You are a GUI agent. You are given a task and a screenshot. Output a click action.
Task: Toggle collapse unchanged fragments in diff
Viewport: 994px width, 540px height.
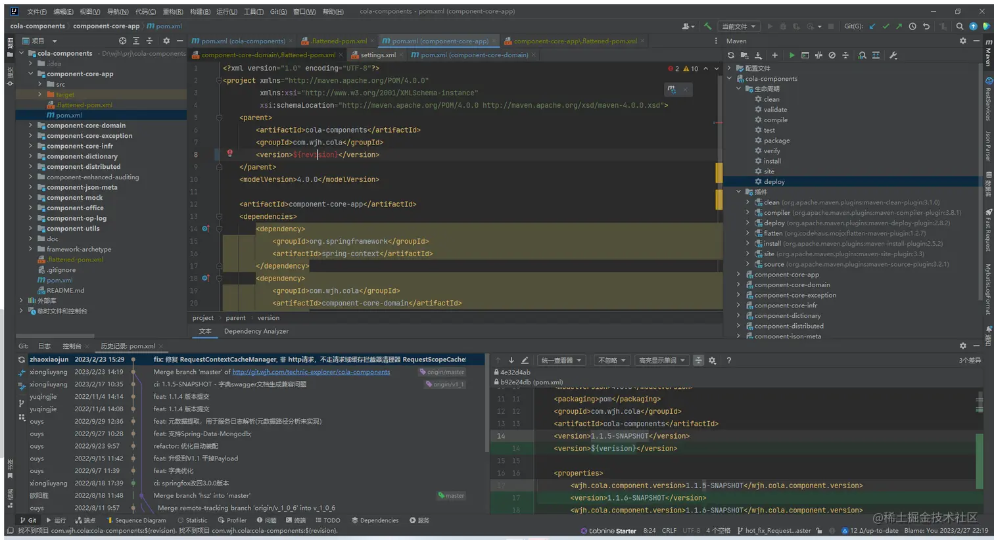(698, 360)
